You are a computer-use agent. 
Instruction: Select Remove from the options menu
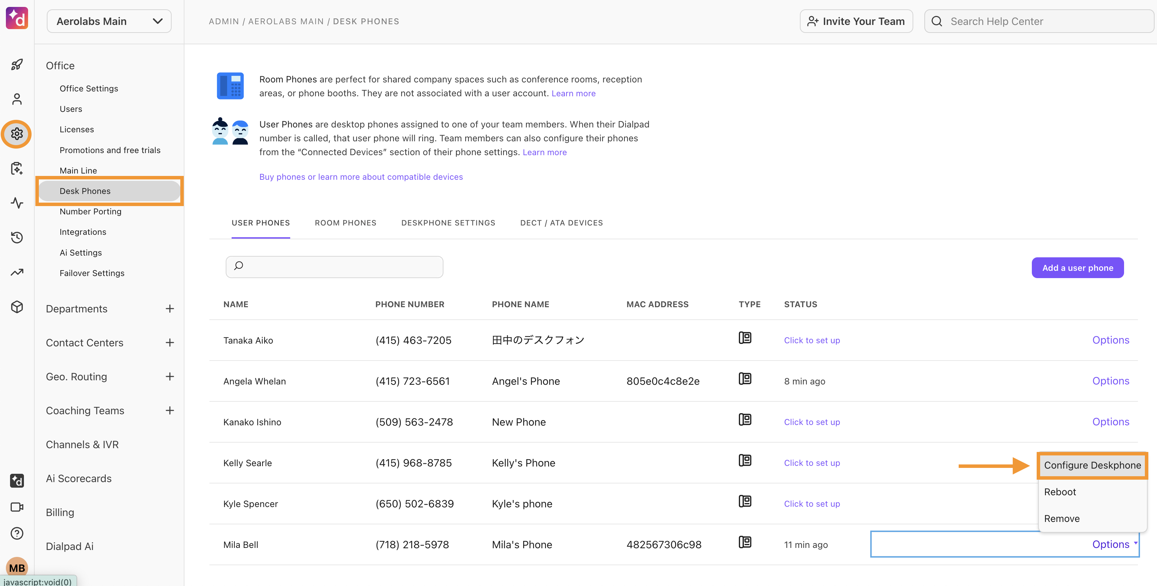click(x=1092, y=519)
